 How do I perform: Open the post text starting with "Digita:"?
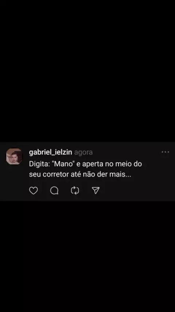(85, 170)
